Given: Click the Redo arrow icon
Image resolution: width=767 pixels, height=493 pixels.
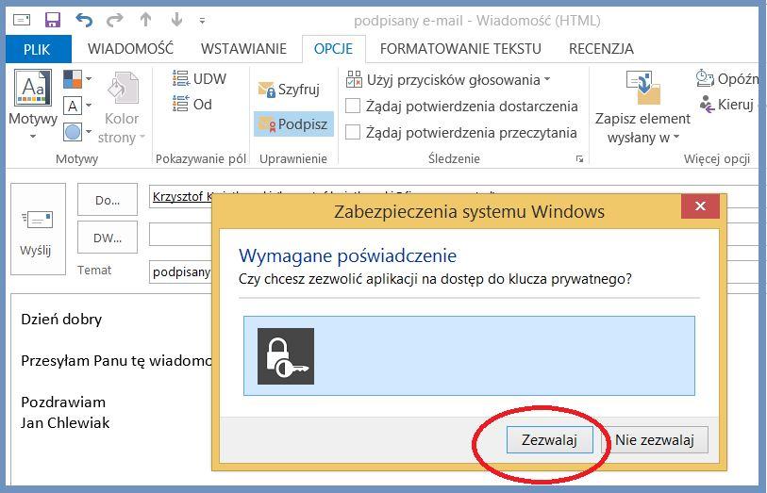Looking at the screenshot, I should [115, 20].
